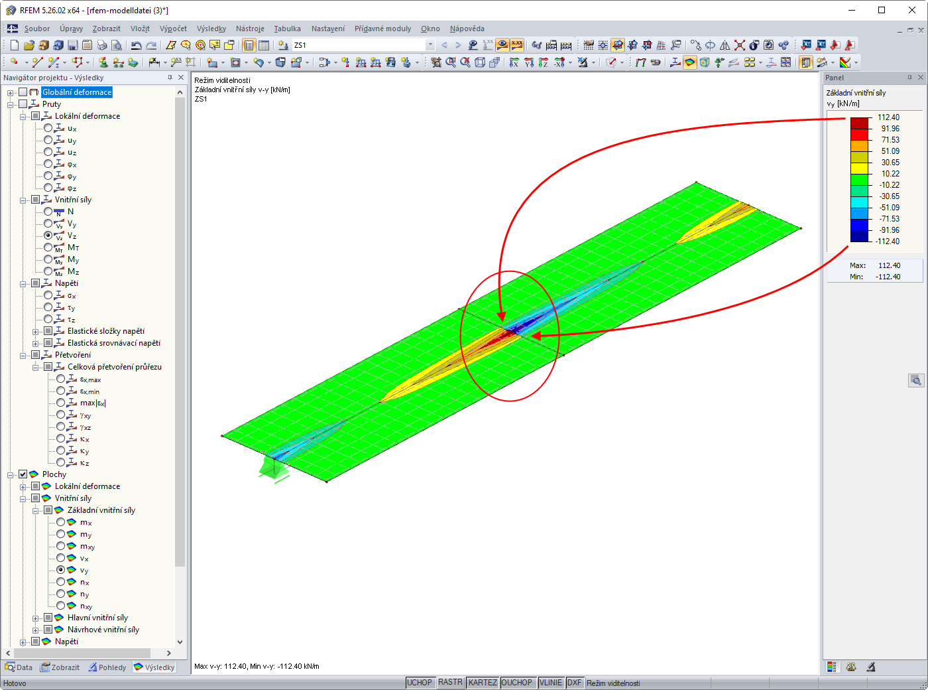The image size is (928, 690).
Task: Set view in X direction
Action: pyautogui.click(x=514, y=62)
